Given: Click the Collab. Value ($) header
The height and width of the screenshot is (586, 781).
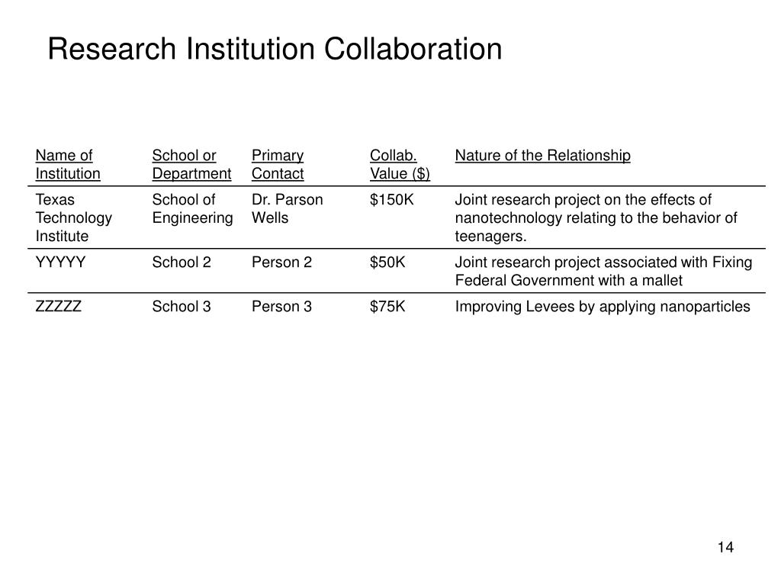Looking at the screenshot, I should click(x=400, y=165).
